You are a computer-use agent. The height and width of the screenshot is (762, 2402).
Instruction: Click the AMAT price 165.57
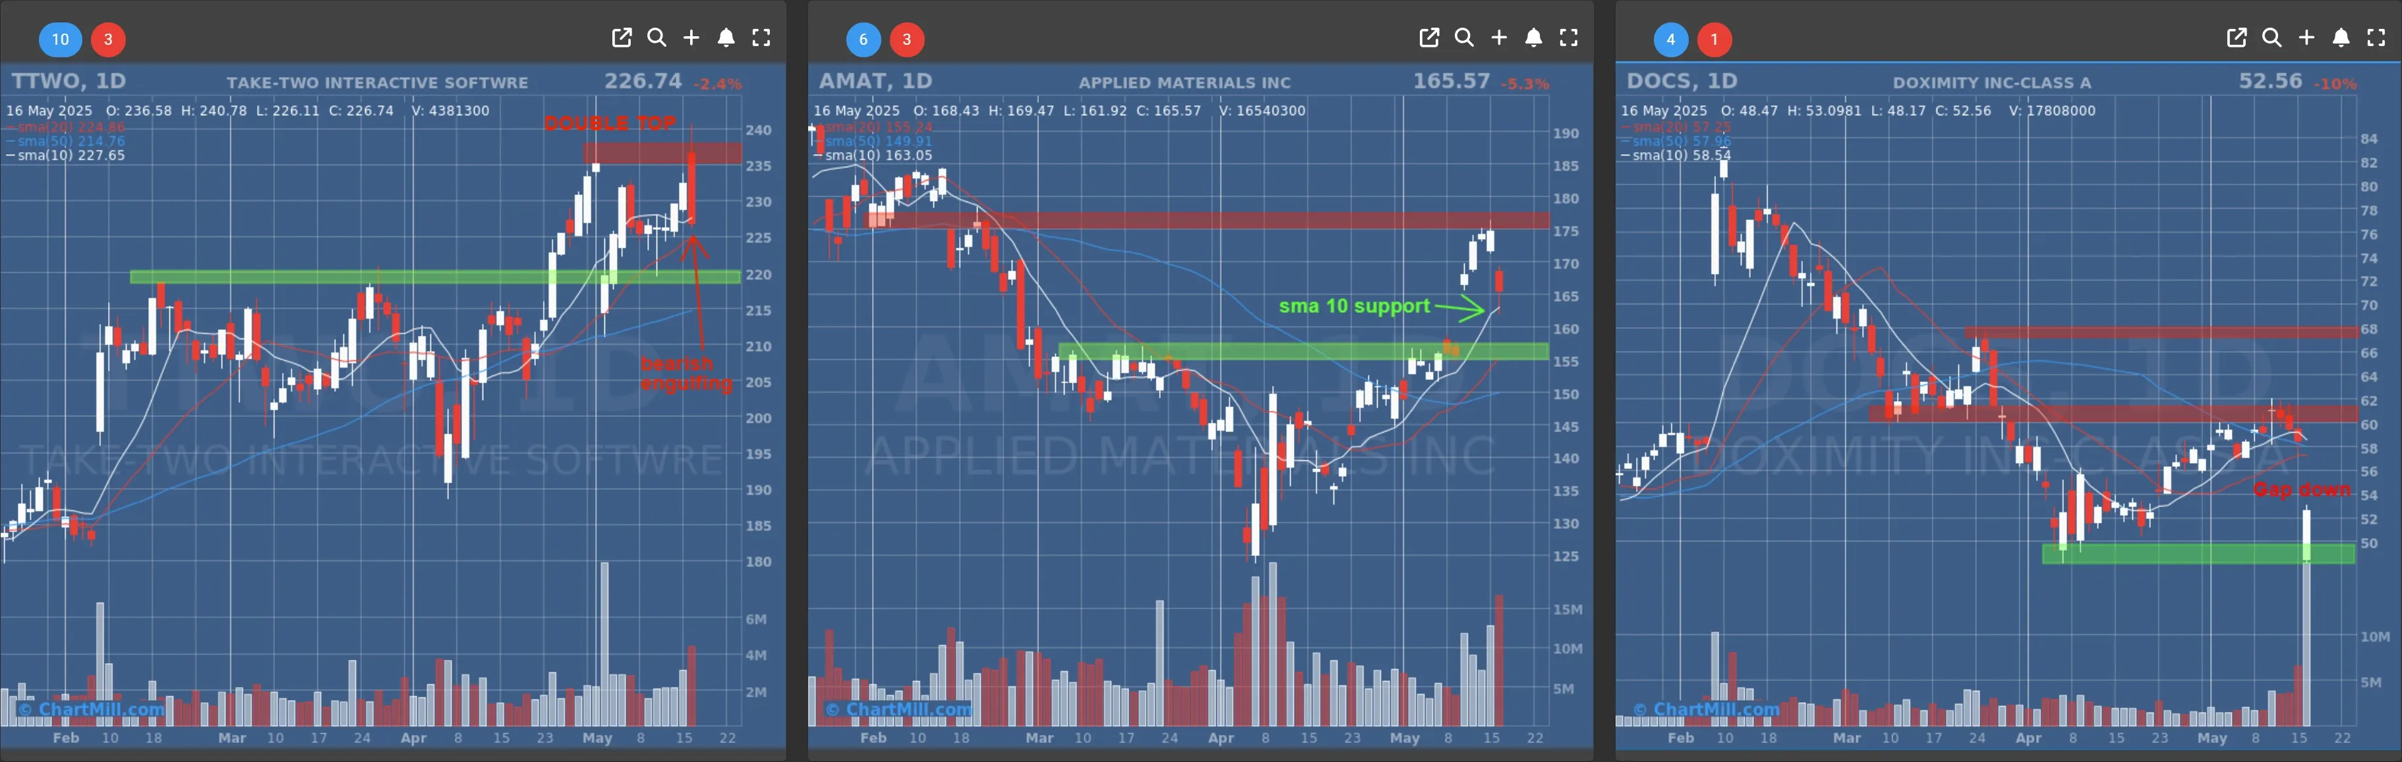pos(1452,81)
